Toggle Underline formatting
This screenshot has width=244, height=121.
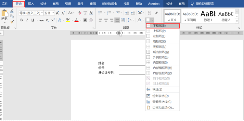(x=33, y=20)
